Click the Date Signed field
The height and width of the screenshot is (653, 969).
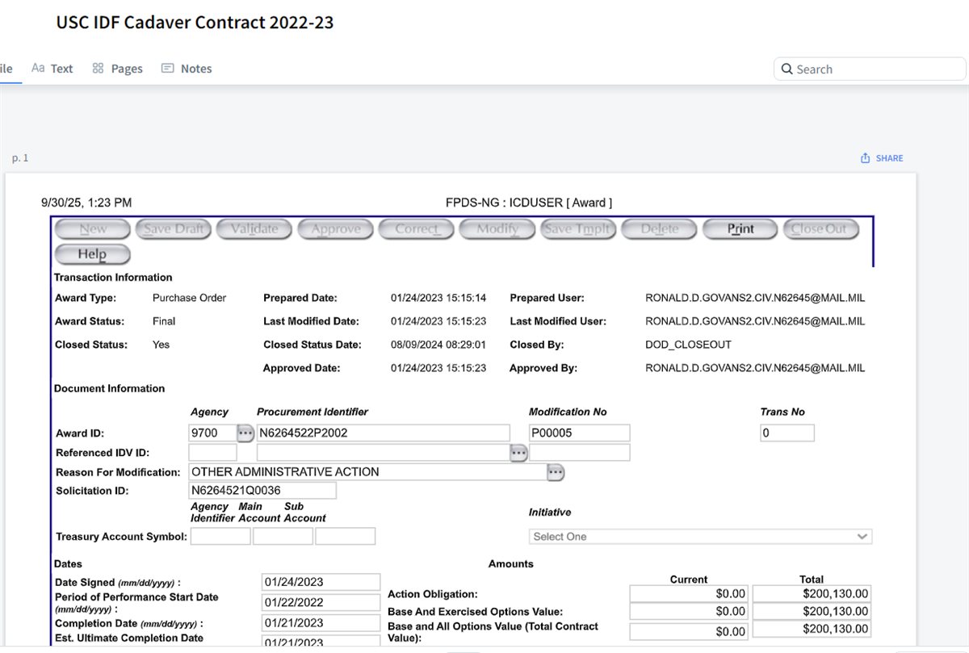coord(321,582)
